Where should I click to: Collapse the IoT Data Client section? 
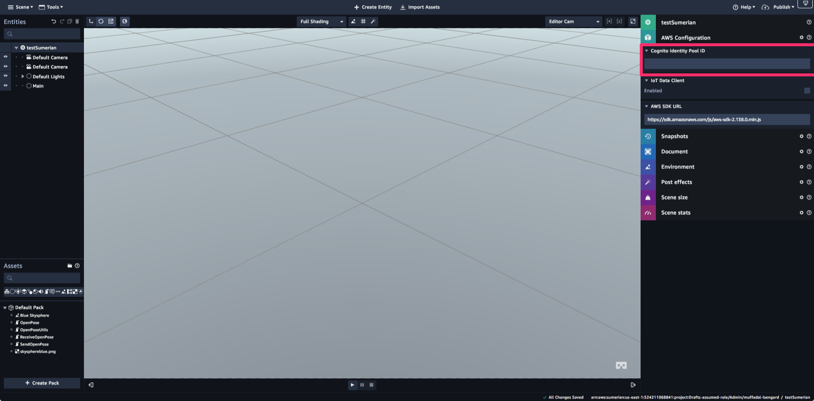tap(647, 81)
